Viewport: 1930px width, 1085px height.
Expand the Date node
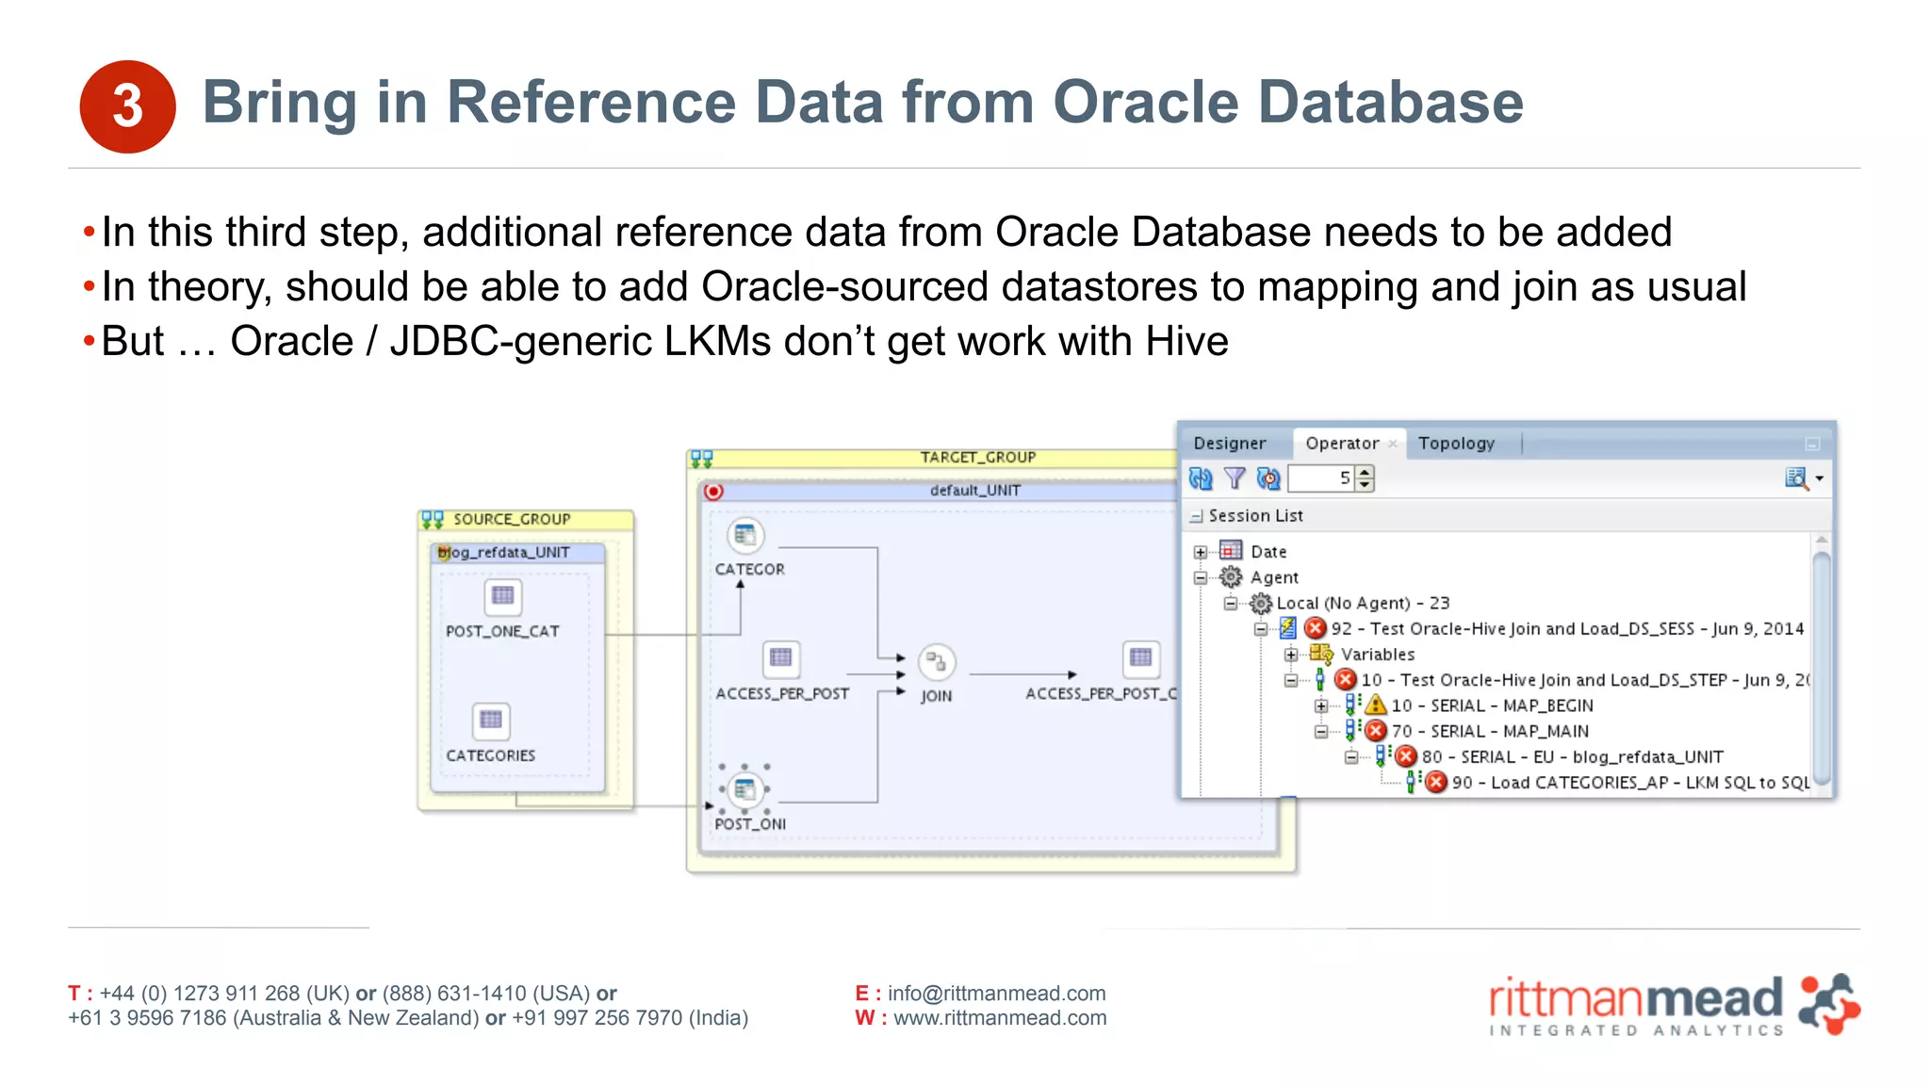1201,552
